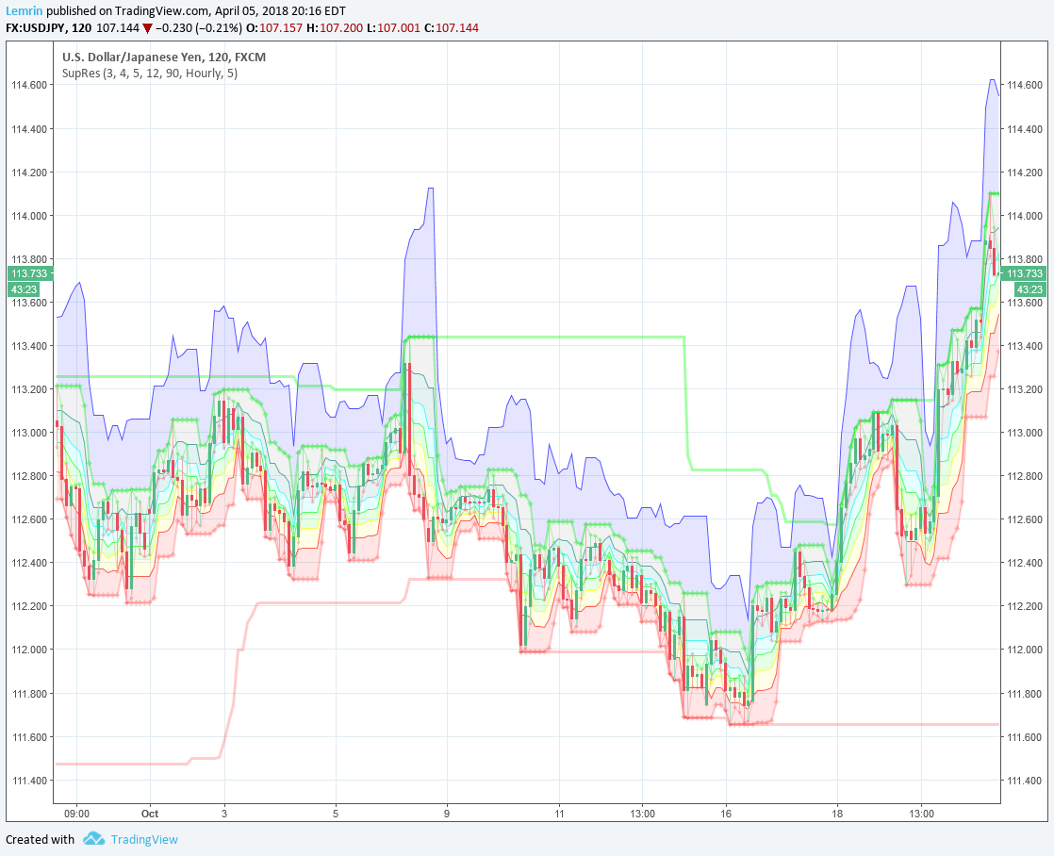The width and height of the screenshot is (1054, 856).
Task: Click the 113.000 left price scale label
Action: [x=29, y=433]
